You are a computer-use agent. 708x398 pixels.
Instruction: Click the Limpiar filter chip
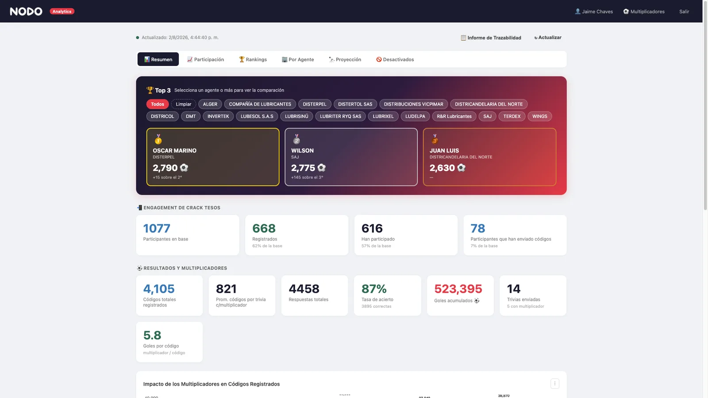point(184,104)
